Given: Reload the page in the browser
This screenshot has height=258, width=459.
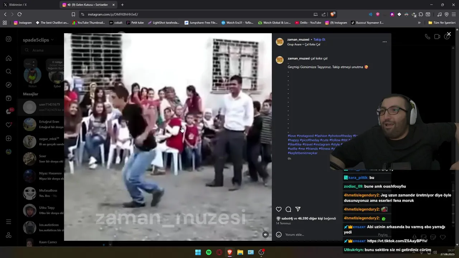Looking at the screenshot, I should 19,14.
